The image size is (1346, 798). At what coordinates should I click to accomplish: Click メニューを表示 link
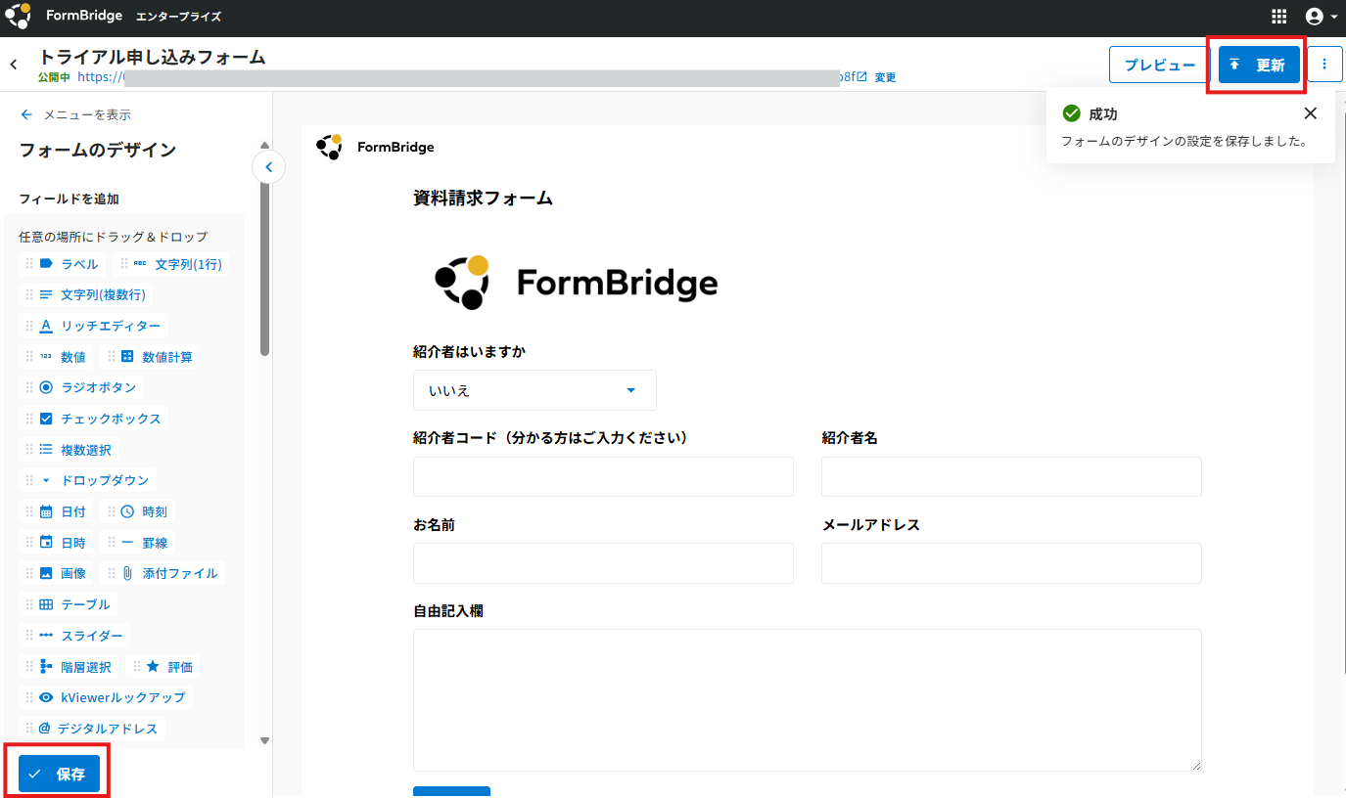(75, 115)
